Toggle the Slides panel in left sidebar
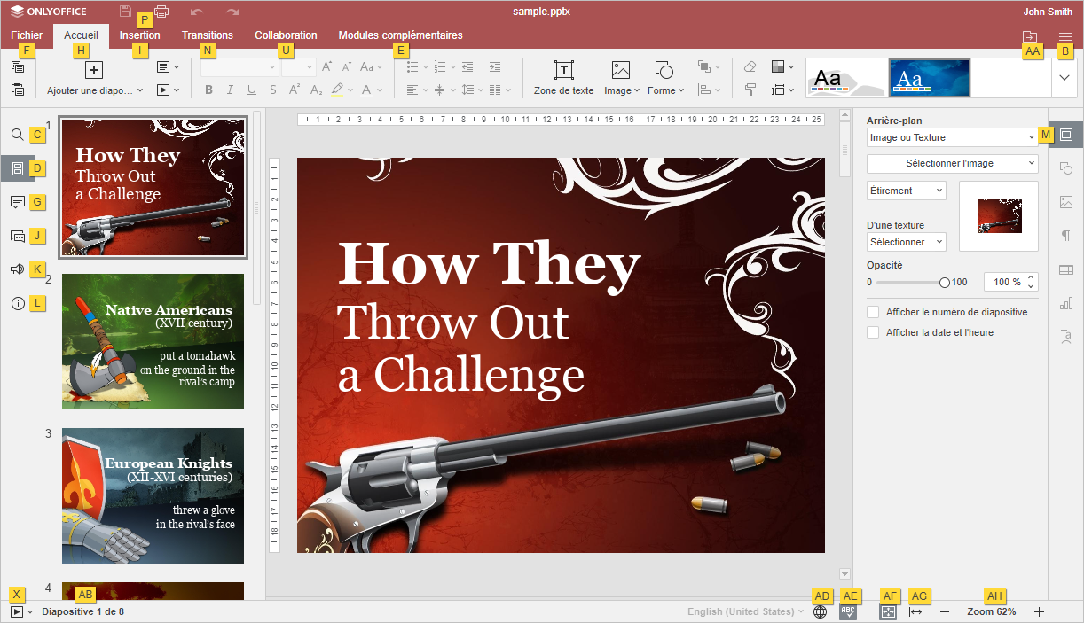The height and width of the screenshot is (623, 1084). click(18, 168)
